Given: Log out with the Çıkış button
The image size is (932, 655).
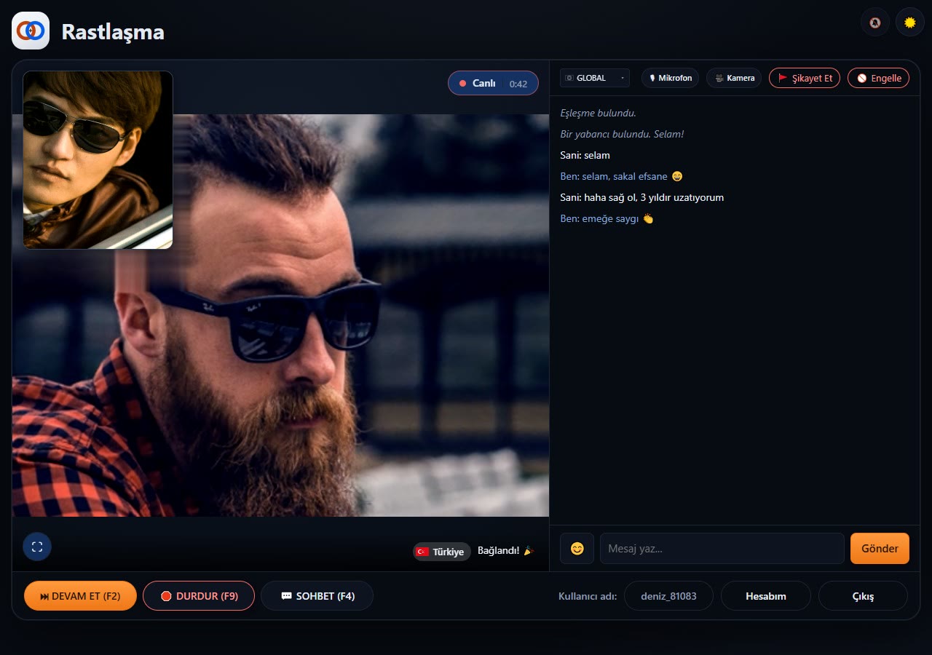Looking at the screenshot, I should click(x=864, y=596).
